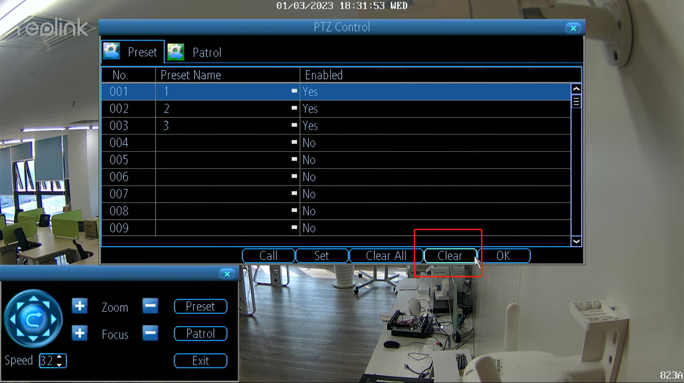Exit the PTZ joystick panel
The width and height of the screenshot is (684, 383).
[x=200, y=361]
